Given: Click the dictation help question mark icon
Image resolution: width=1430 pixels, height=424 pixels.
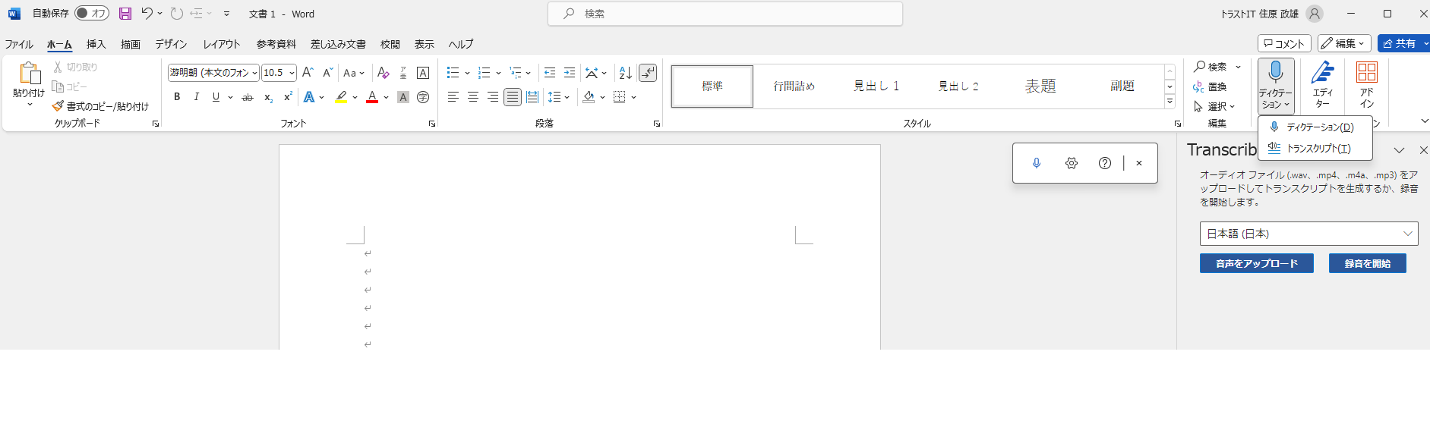Looking at the screenshot, I should (x=1105, y=163).
